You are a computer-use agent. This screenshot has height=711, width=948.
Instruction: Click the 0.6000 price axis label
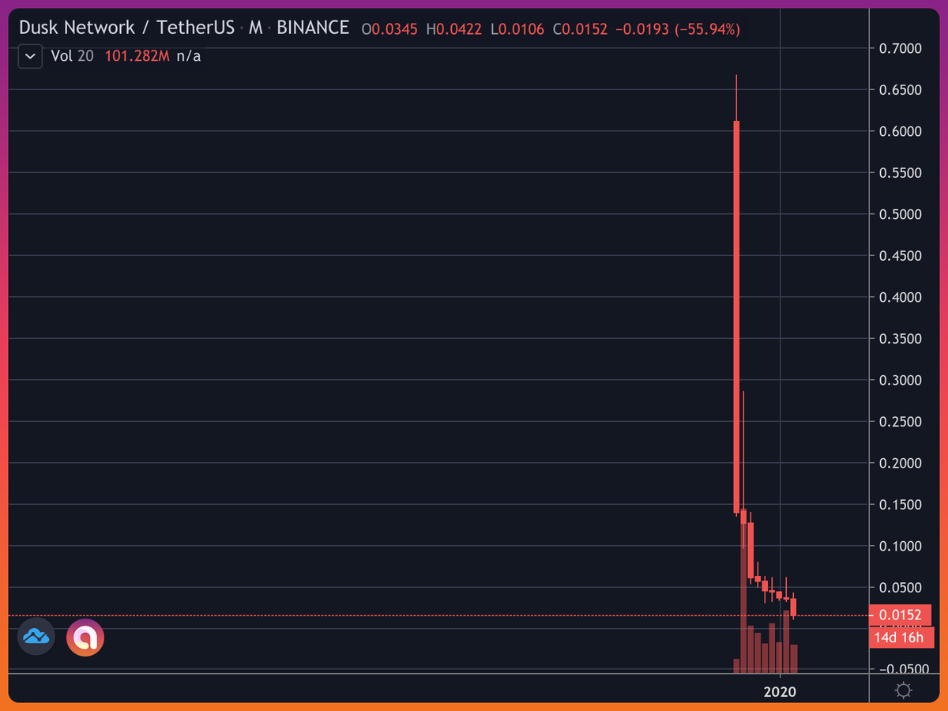[x=901, y=131]
